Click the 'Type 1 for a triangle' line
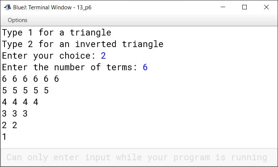 57,33
